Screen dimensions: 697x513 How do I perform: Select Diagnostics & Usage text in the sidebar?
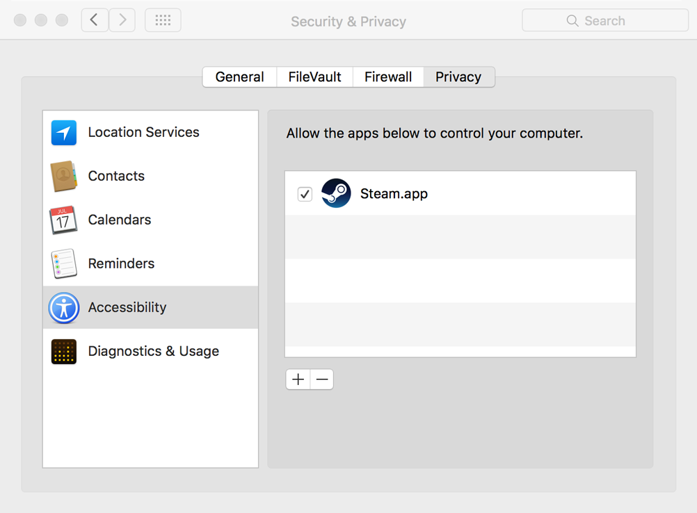point(153,351)
